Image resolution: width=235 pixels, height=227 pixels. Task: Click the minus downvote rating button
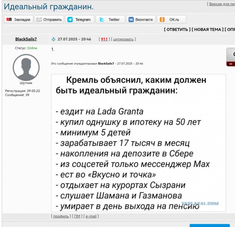[x=231, y=64]
